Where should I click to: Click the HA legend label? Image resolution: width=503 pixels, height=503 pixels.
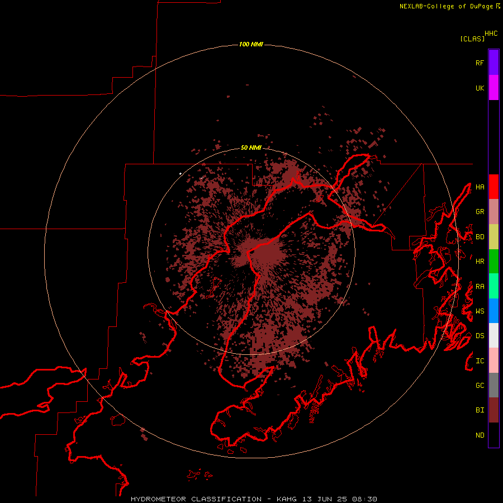(480, 187)
